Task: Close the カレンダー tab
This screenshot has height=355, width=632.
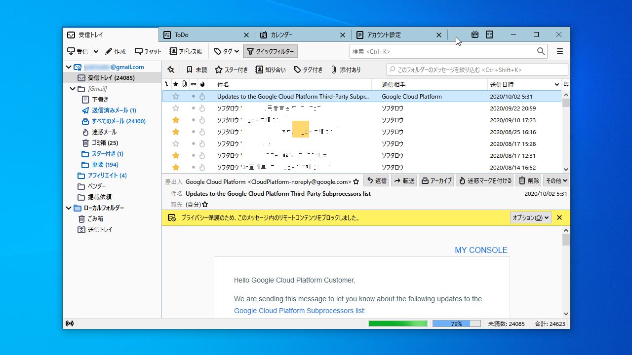Action: [x=343, y=35]
